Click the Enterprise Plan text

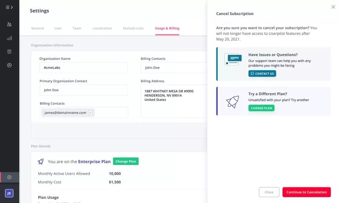click(94, 161)
